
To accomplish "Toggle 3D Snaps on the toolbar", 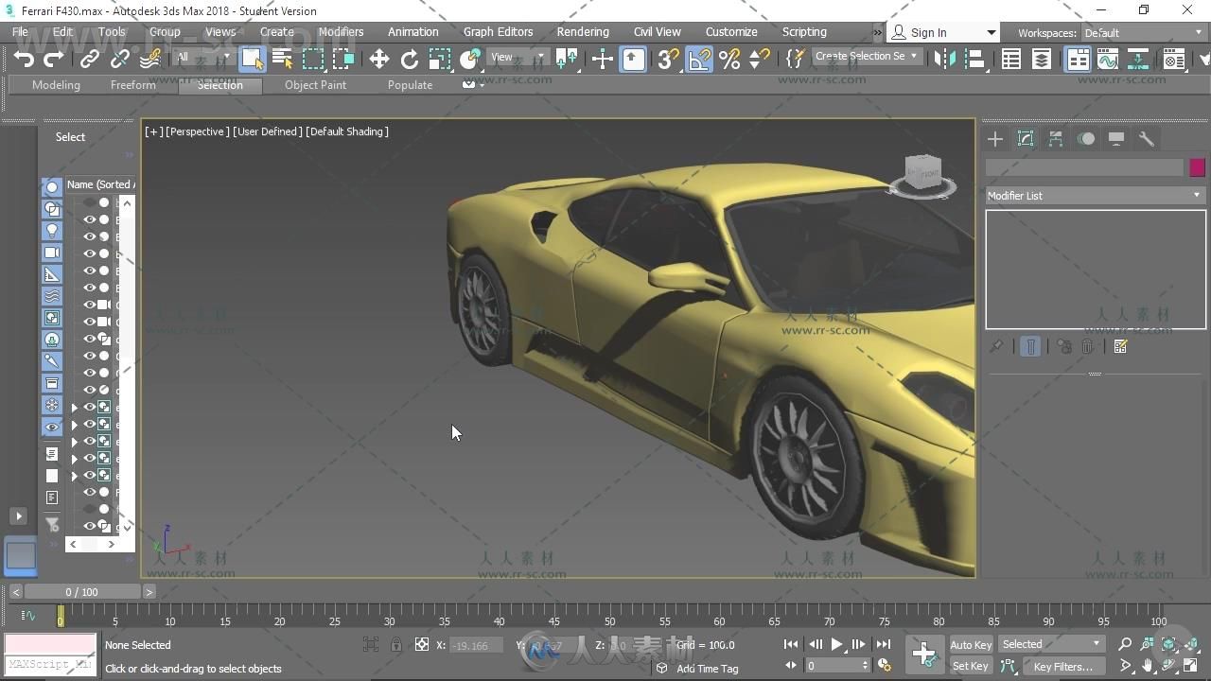I will click(668, 60).
